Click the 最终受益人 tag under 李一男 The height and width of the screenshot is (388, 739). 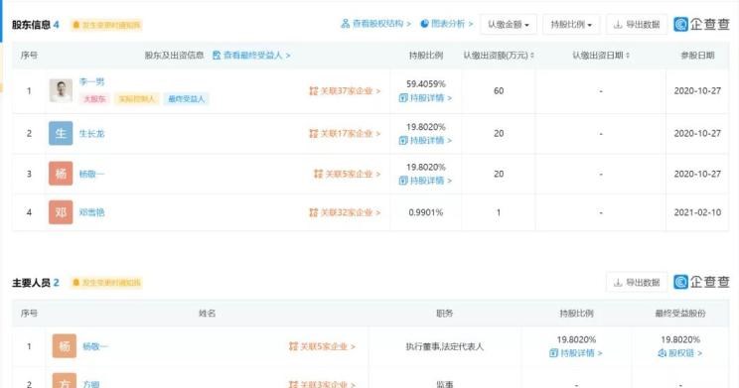point(186,99)
